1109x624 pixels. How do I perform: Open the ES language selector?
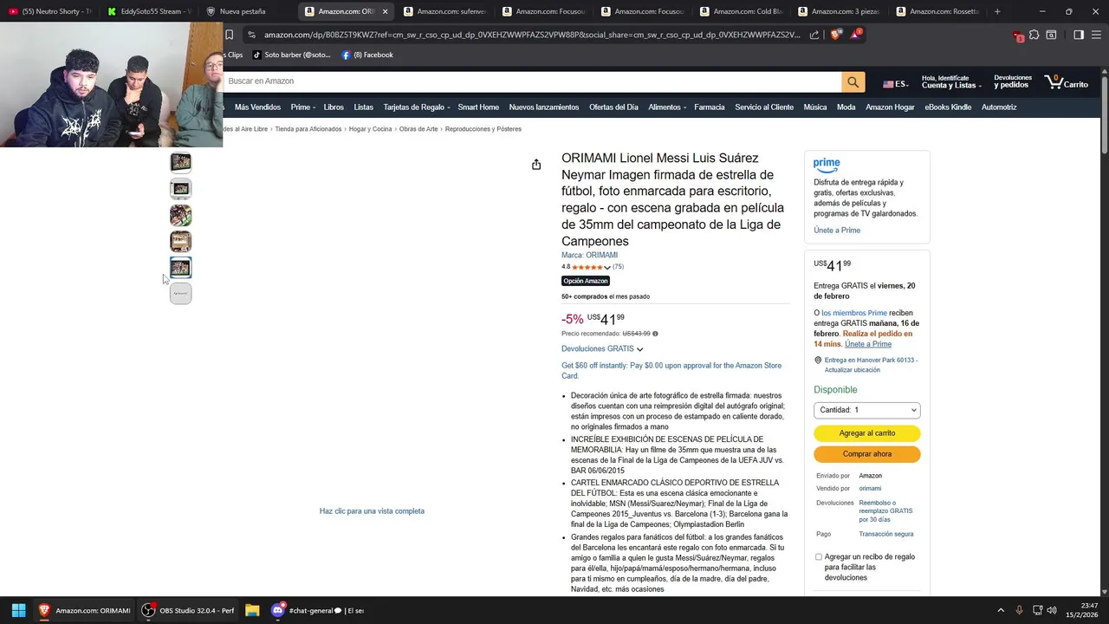point(895,84)
